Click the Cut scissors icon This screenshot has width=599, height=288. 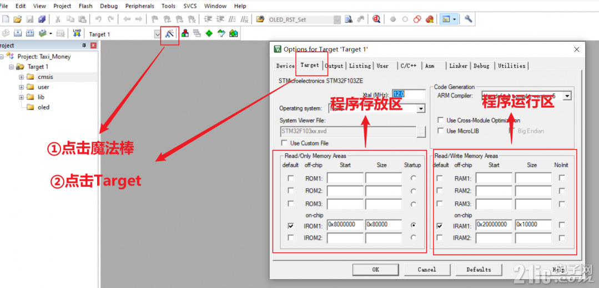[x=58, y=19]
